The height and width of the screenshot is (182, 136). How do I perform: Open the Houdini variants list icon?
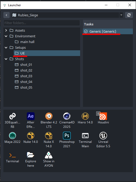click(98, 114)
